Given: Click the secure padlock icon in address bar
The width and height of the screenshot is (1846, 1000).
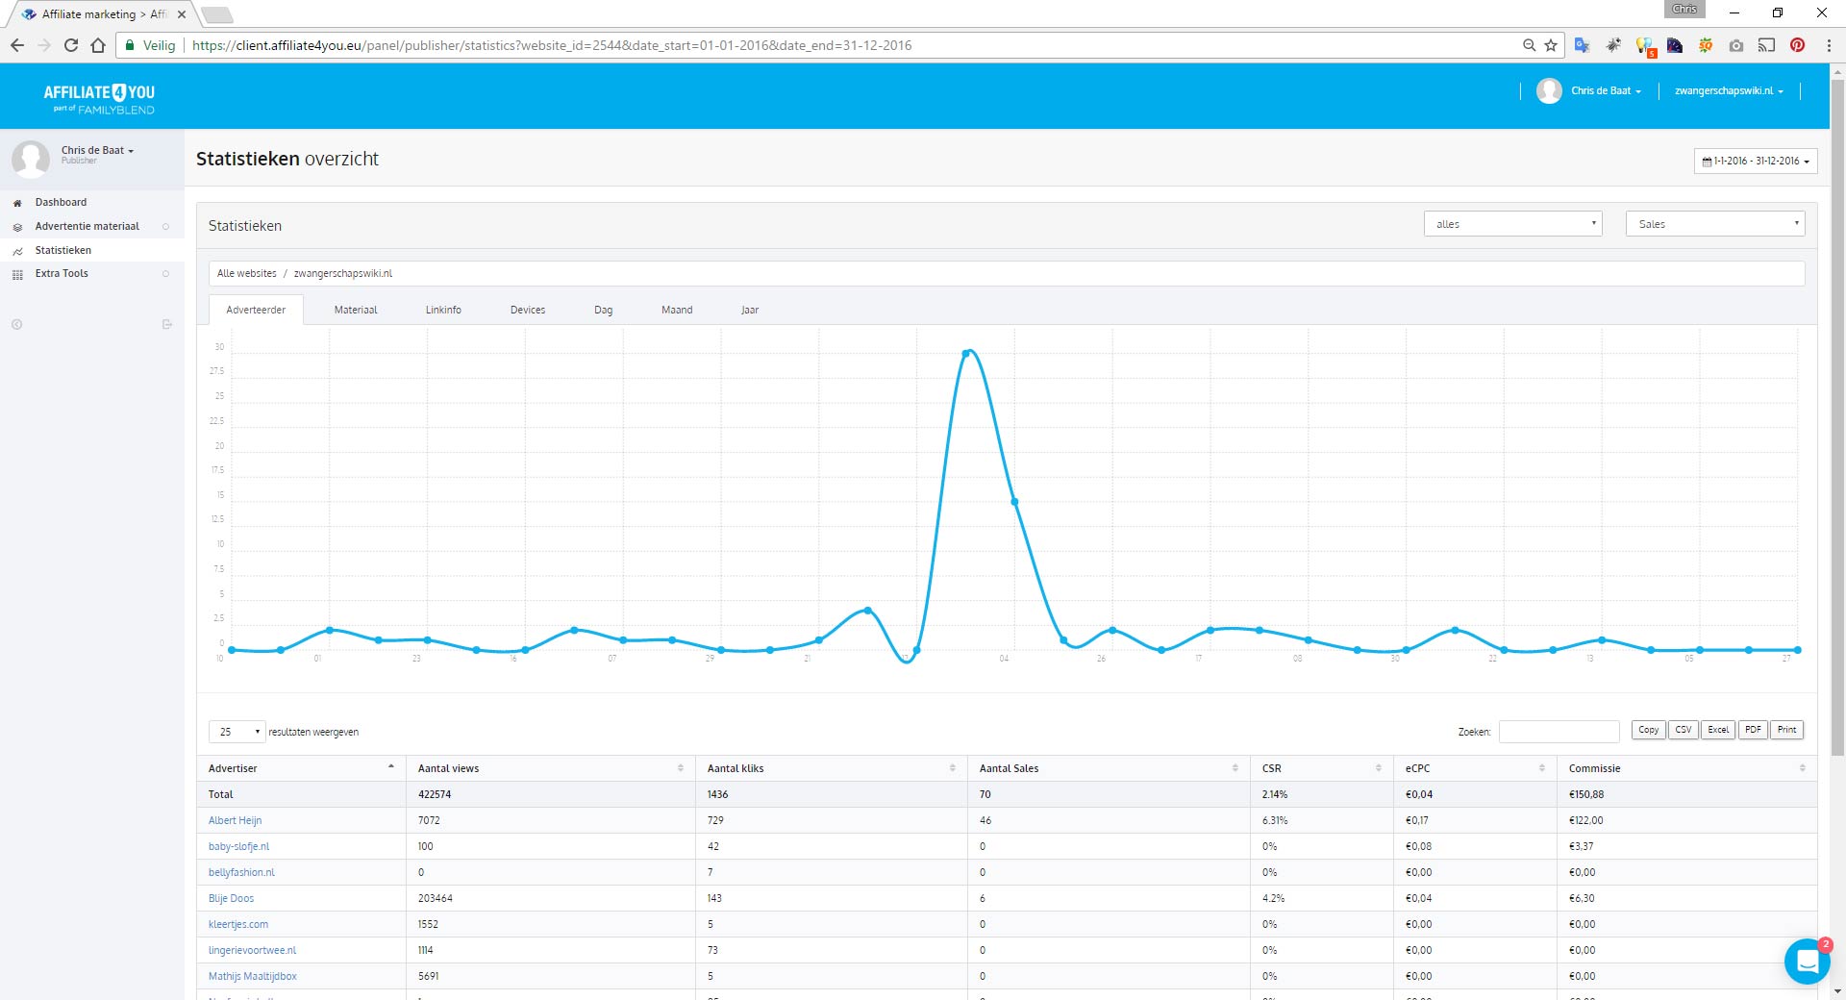Looking at the screenshot, I should 131,45.
